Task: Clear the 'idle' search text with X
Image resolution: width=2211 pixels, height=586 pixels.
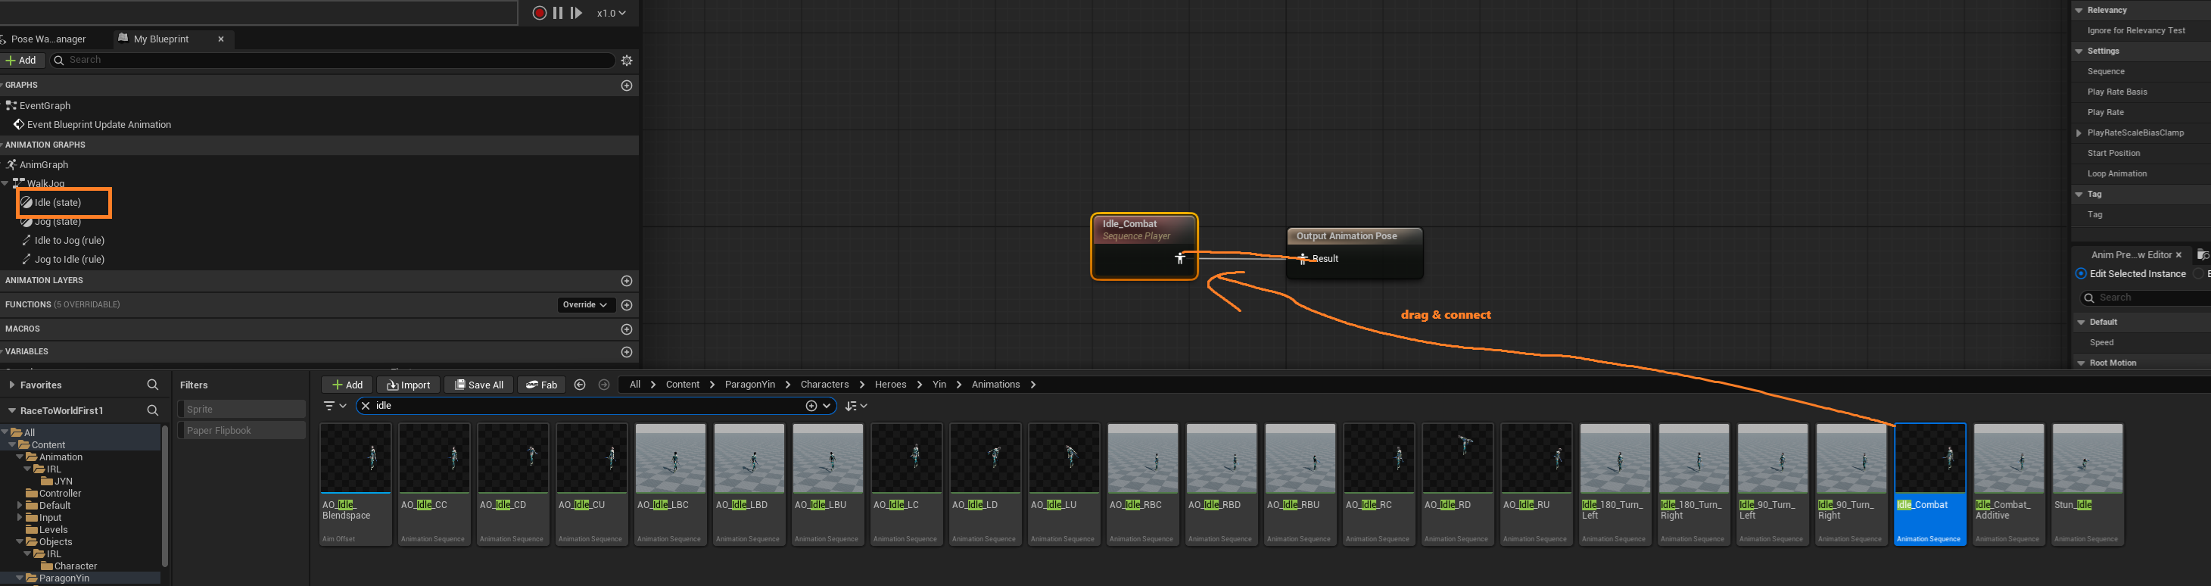Action: (x=366, y=406)
